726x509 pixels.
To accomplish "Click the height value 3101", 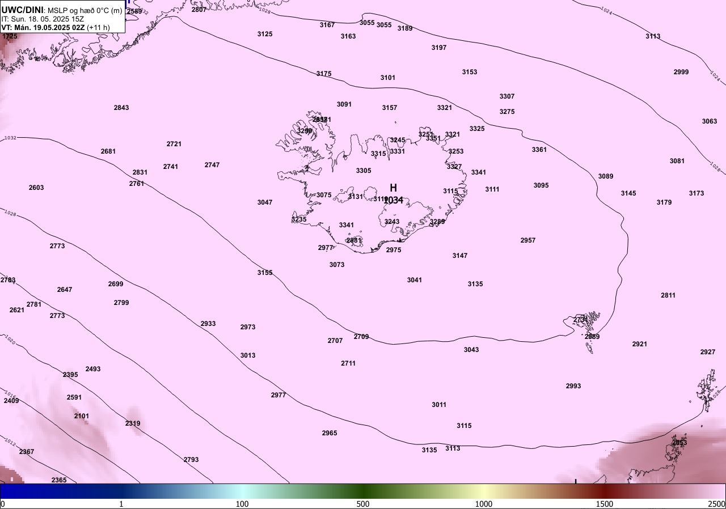I will (x=388, y=78).
